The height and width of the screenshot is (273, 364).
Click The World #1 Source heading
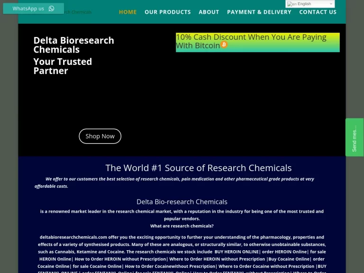pyautogui.click(x=199, y=168)
